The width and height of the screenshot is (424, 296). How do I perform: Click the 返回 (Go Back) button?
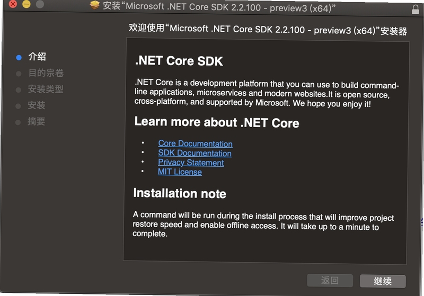click(x=330, y=280)
